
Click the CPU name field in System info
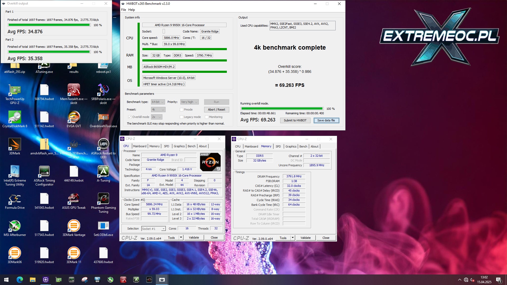[184, 25]
